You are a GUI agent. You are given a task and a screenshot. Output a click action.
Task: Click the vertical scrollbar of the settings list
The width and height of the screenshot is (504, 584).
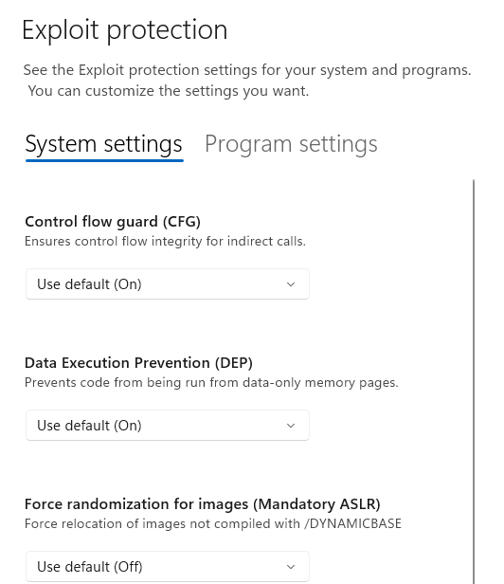click(x=474, y=381)
